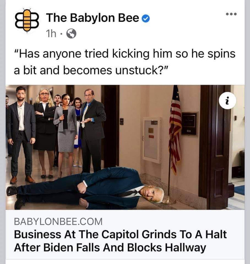250x264 pixels.
Task: Click the dark wall plaque beside flag
Action: [x=190, y=123]
